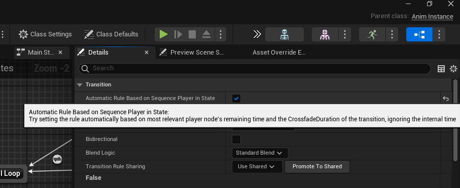
Task: Expand the toolbar double-chevron overflow
Action: tap(257, 34)
